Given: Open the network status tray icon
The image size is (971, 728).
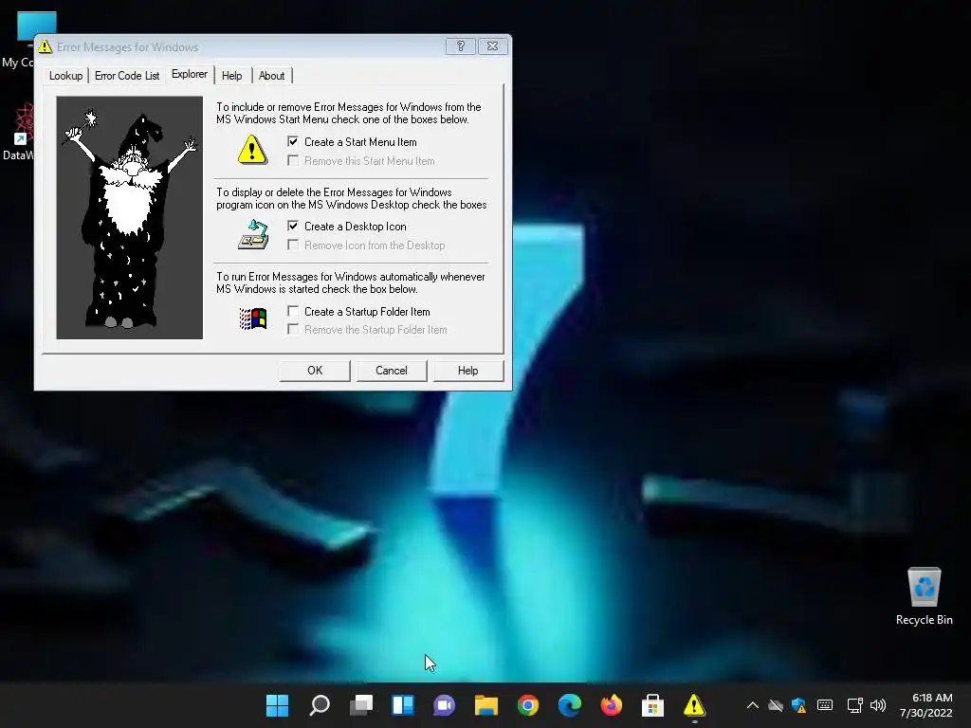Looking at the screenshot, I should pyautogui.click(x=855, y=705).
